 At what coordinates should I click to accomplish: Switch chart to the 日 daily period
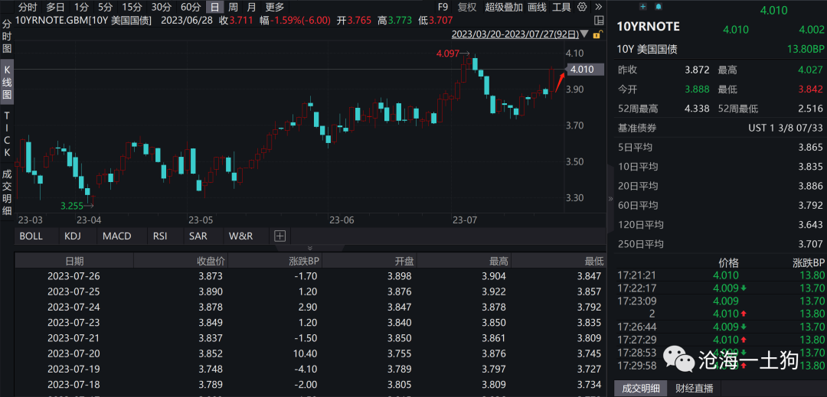pos(214,7)
